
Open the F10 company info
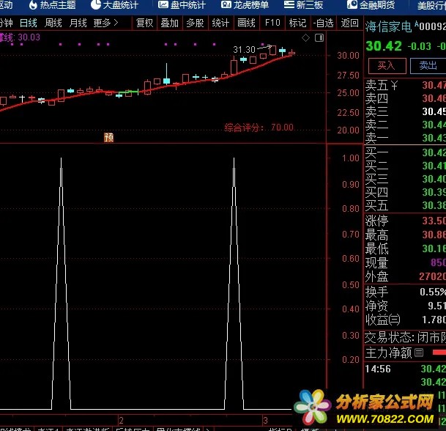pyautogui.click(x=272, y=23)
